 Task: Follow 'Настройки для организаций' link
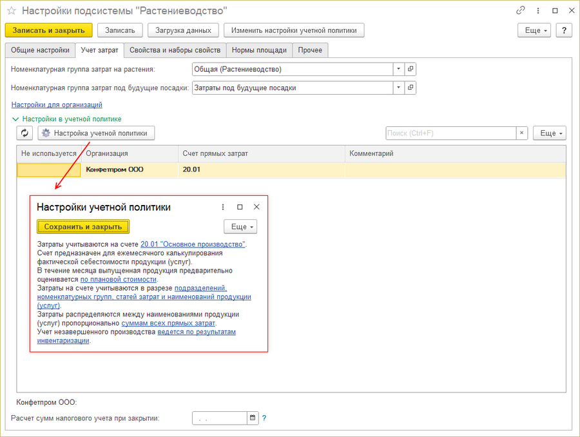[x=57, y=104]
